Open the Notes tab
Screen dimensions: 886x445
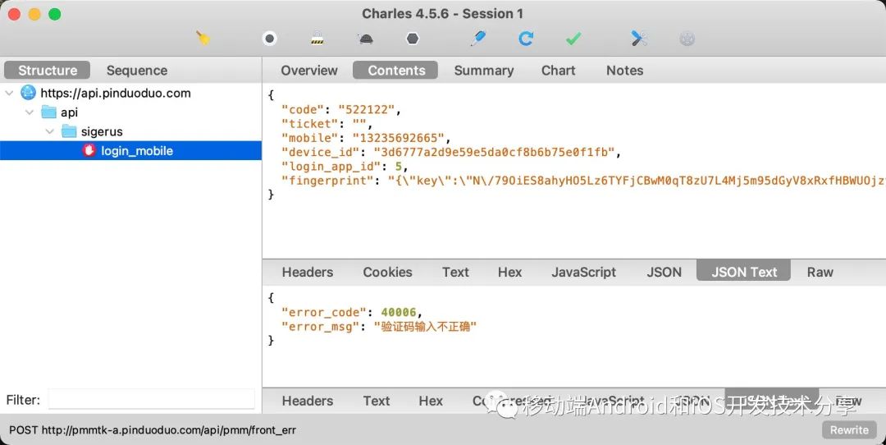[624, 70]
